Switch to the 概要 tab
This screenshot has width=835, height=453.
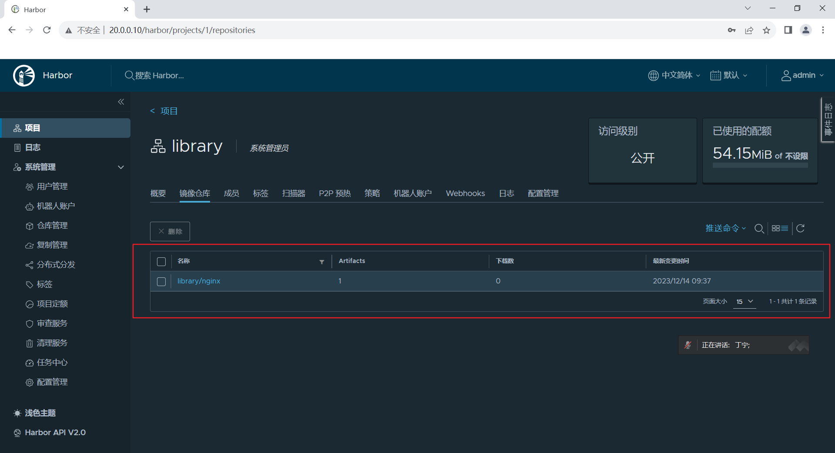(x=158, y=193)
